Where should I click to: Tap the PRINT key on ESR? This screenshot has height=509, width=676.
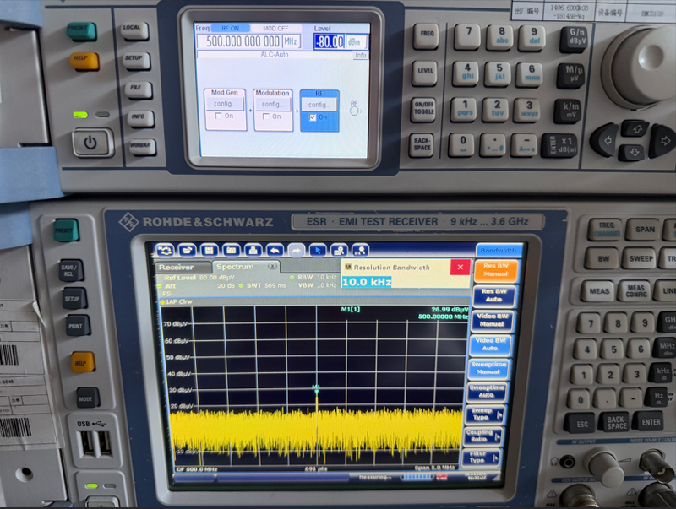click(77, 326)
